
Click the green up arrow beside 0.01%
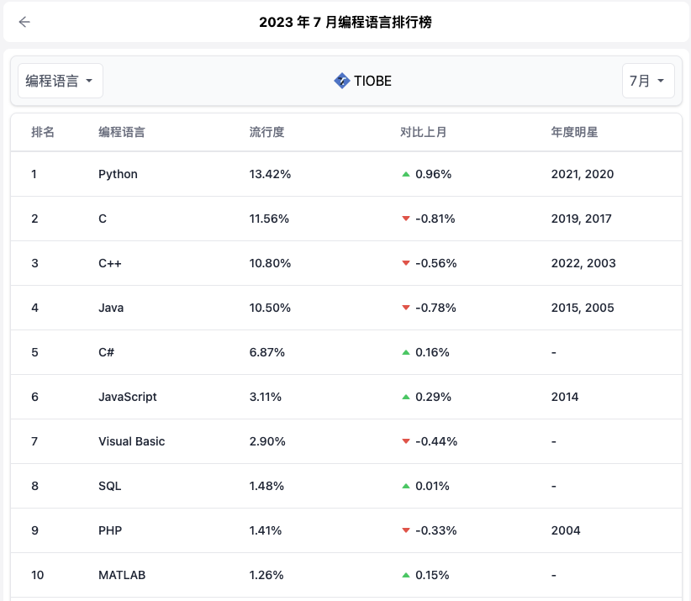pos(406,486)
